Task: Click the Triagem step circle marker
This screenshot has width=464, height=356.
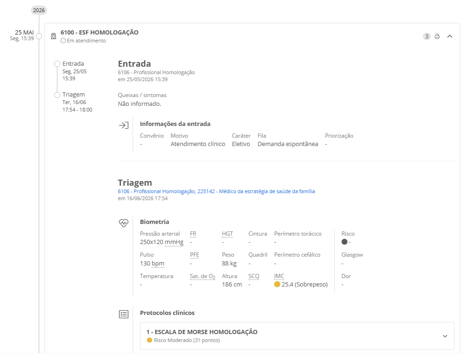Action: (x=57, y=95)
